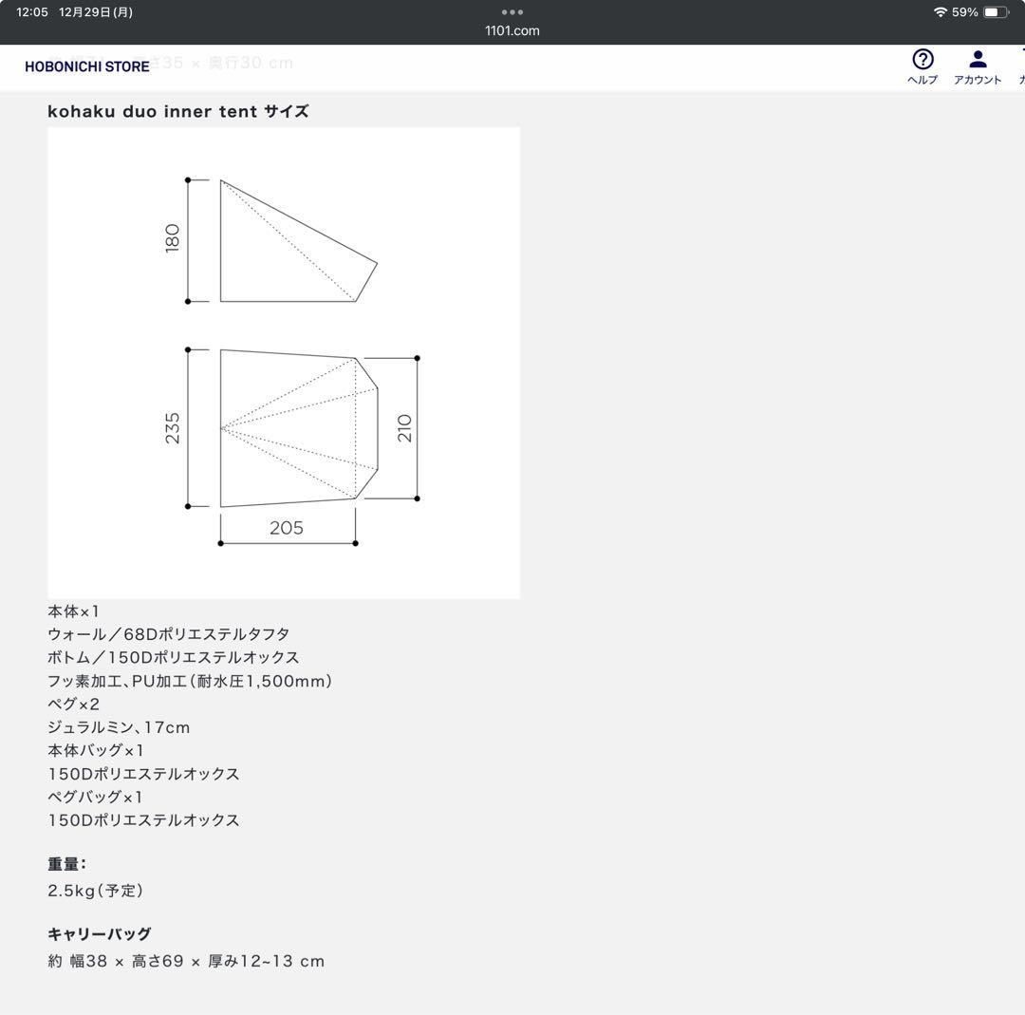Open the アカウント account icon

[978, 66]
